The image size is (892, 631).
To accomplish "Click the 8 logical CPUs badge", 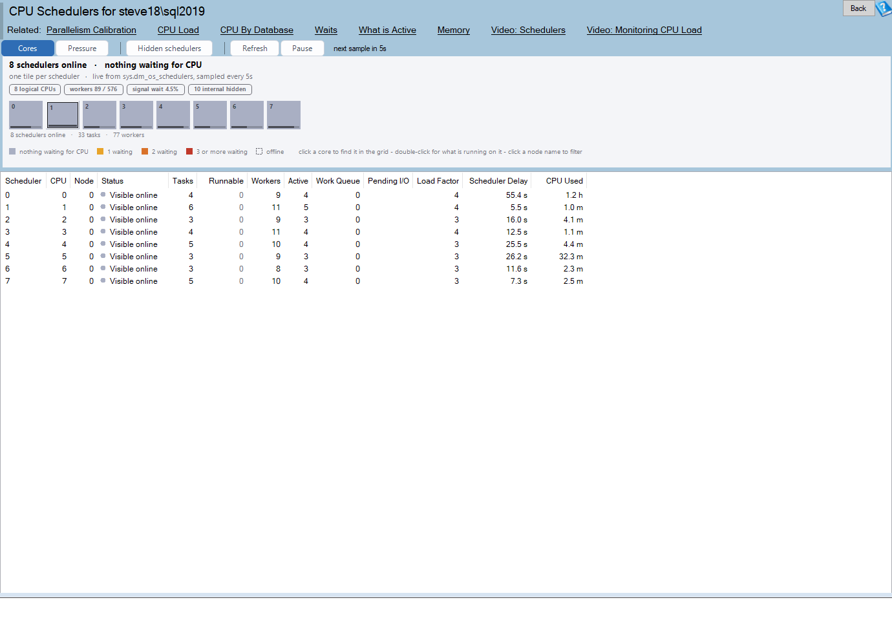I will click(x=35, y=89).
